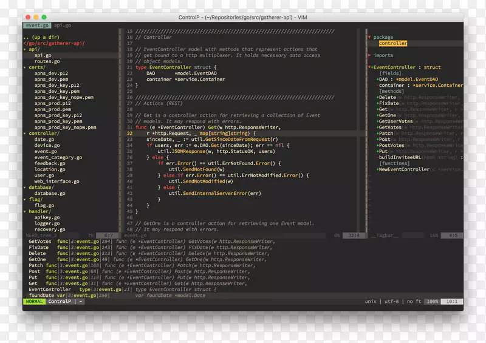Screen dimensions: 486x343
Task: Jump to NewEventController function in Tagbar
Action: tap(405, 169)
